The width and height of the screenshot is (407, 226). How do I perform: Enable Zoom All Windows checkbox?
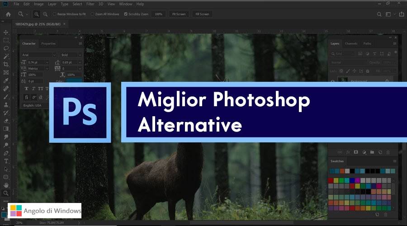coord(92,14)
